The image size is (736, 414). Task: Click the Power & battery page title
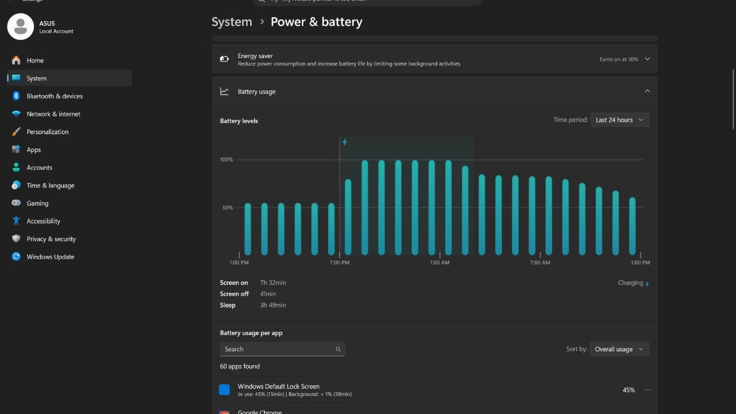click(x=316, y=22)
